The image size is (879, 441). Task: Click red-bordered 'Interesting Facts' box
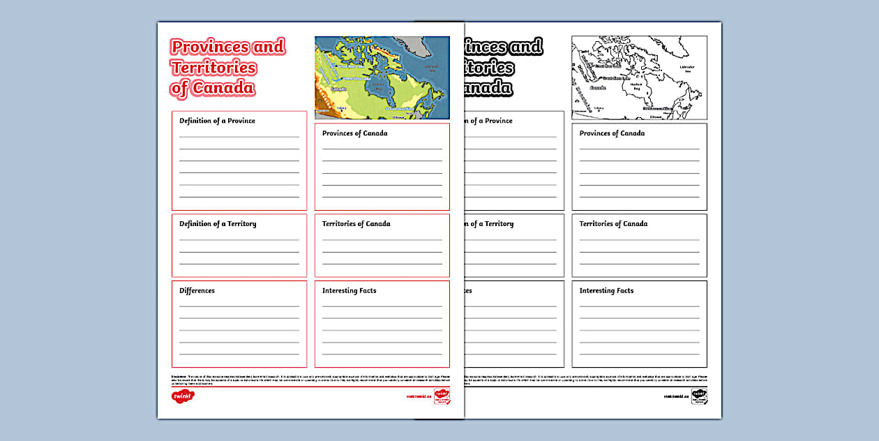(x=382, y=324)
